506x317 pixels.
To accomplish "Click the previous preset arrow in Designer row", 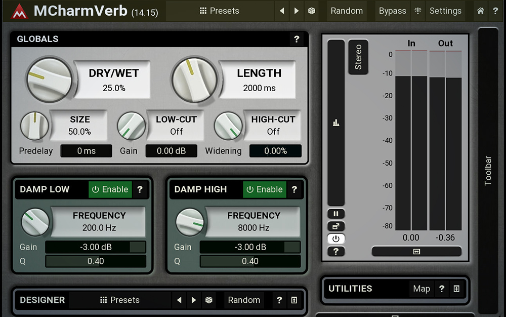I will [x=179, y=300].
